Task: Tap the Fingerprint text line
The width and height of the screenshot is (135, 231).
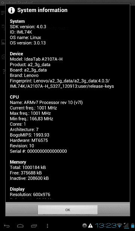Action: (x=62, y=84)
